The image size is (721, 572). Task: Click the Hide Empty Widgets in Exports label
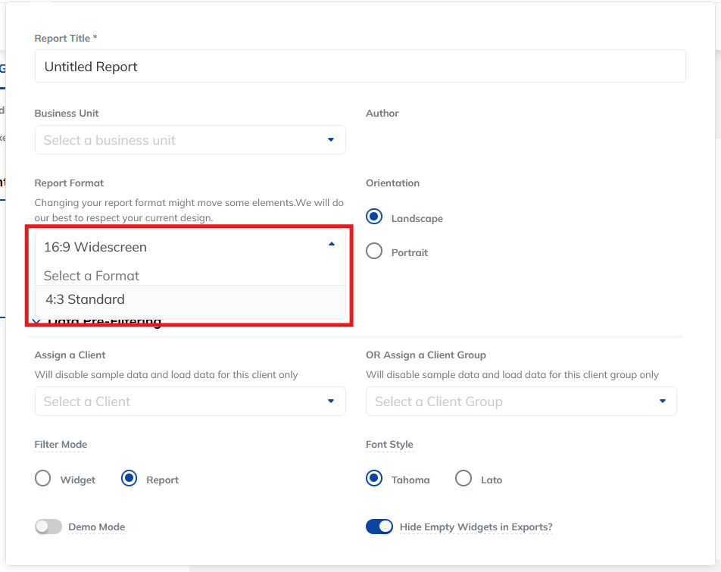476,527
